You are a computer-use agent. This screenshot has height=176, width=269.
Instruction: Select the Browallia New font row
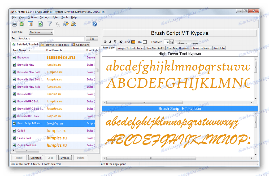53,65
